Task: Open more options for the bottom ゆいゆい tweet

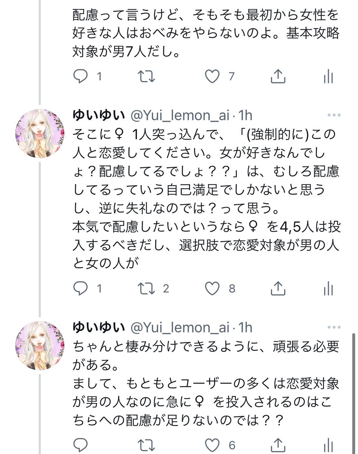Action: tap(335, 328)
